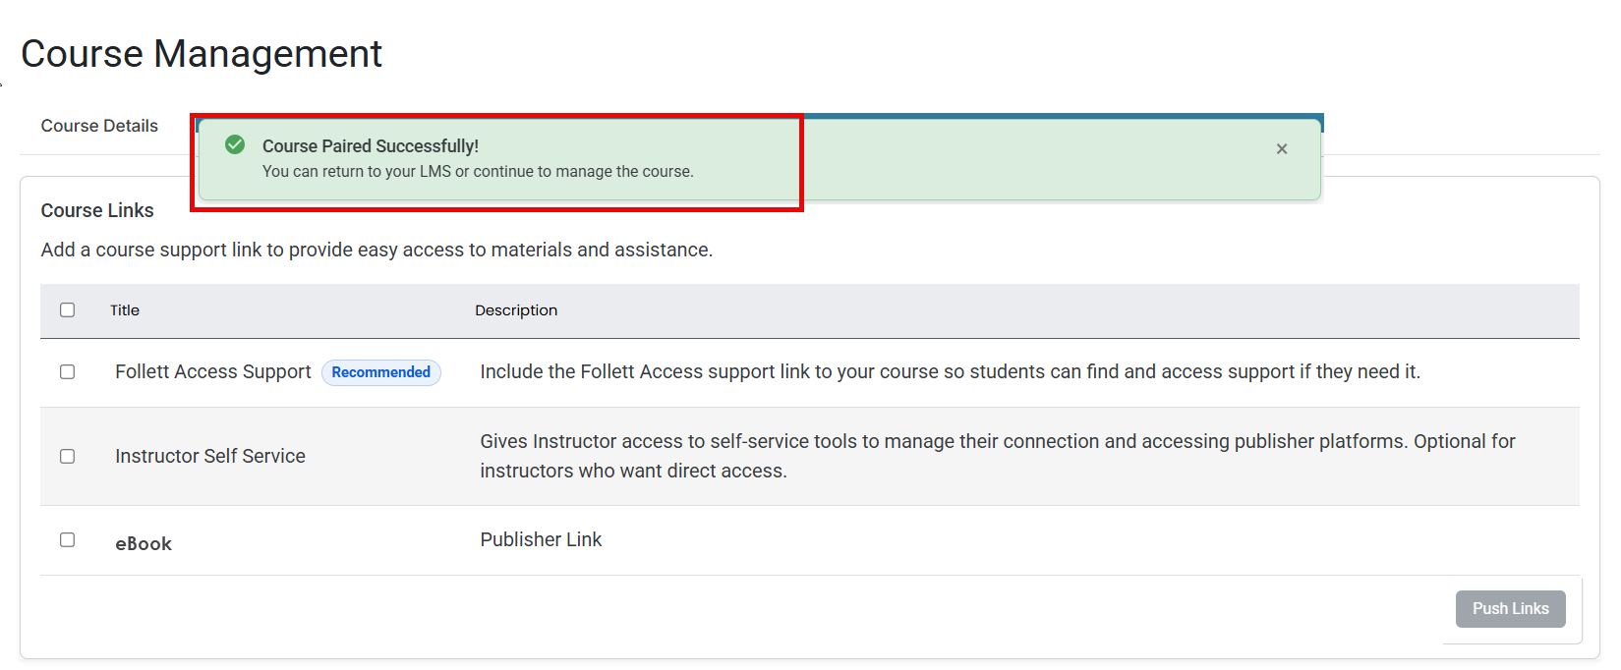This screenshot has height=670, width=1621.
Task: Click the Description column header
Action: point(516,310)
